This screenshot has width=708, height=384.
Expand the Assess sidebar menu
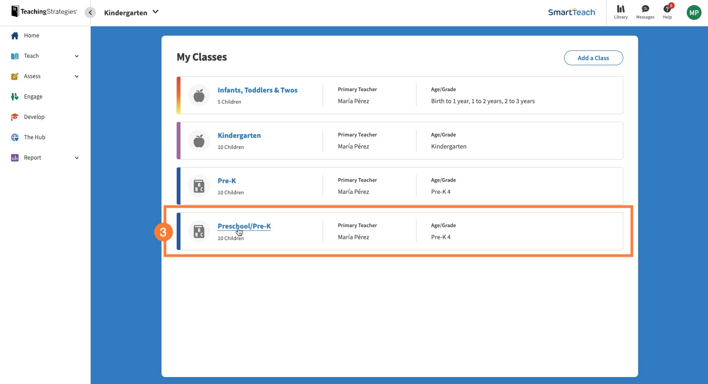pos(32,76)
